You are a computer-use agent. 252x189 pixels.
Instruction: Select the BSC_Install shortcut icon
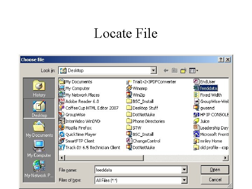(129, 134)
